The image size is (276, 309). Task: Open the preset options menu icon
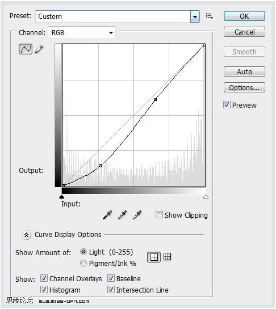point(209,16)
